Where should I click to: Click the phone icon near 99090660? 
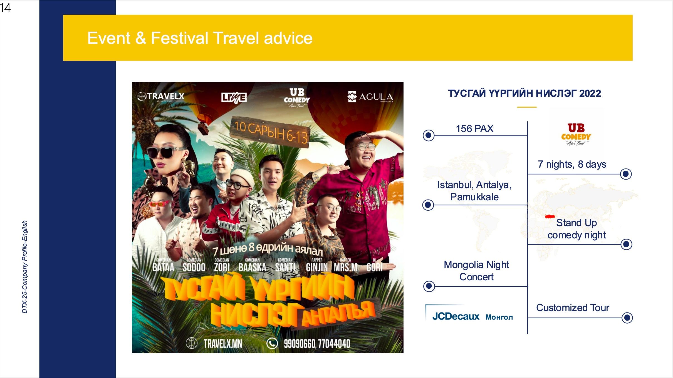(272, 343)
